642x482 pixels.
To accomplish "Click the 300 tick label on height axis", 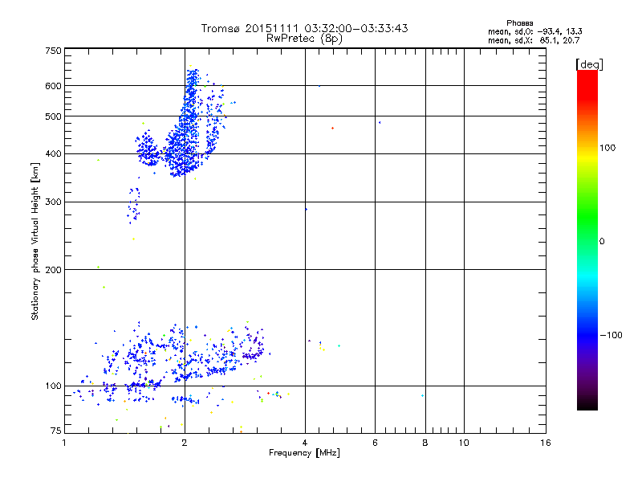I will point(53,202).
